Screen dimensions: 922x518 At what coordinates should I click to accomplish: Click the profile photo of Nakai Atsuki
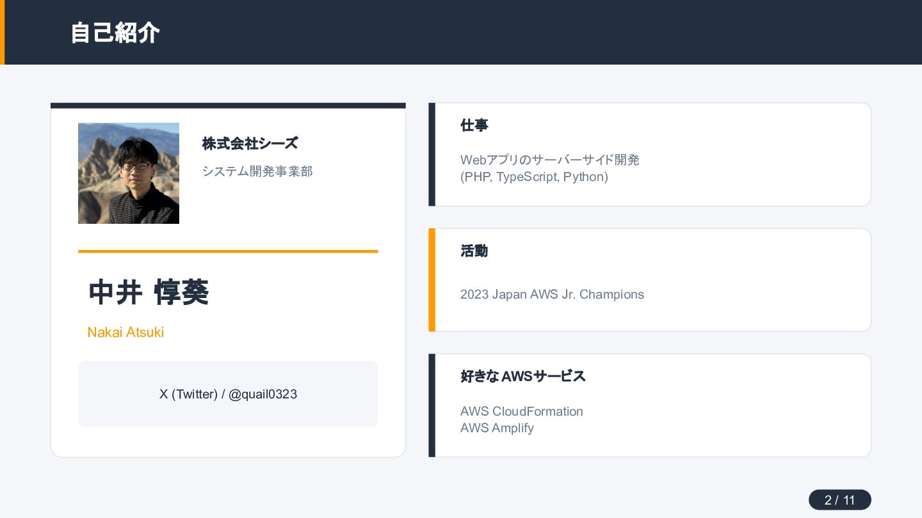click(x=129, y=173)
